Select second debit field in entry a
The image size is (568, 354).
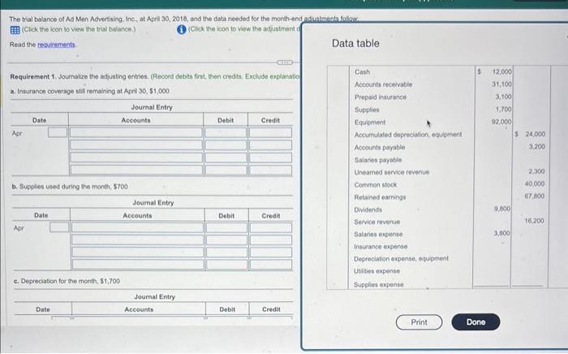pyautogui.click(x=226, y=145)
